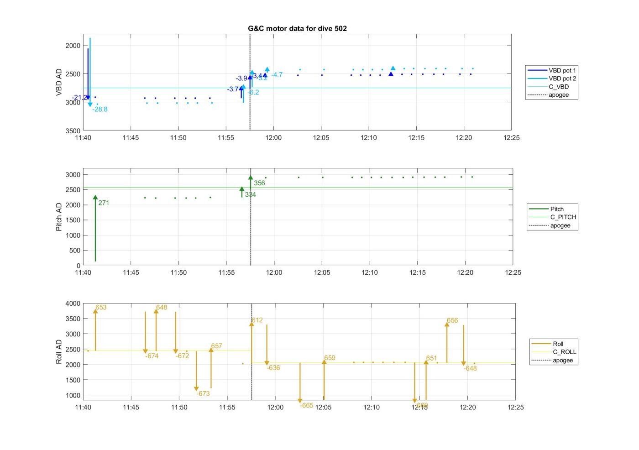Click the '656' roll data label
The width and height of the screenshot is (639, 450).
click(452, 321)
